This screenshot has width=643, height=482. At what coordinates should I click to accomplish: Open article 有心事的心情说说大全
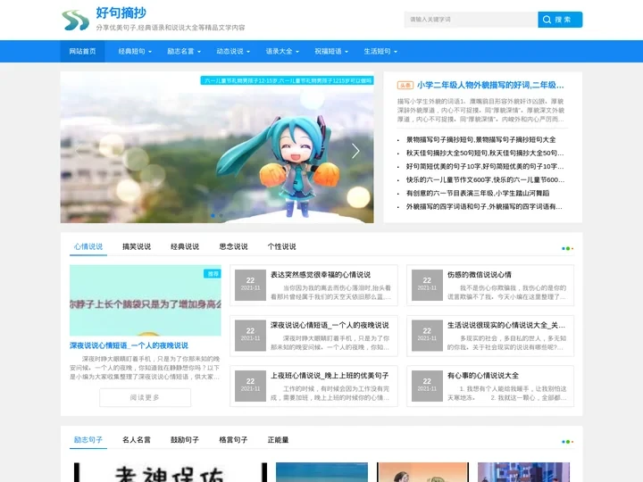(x=483, y=376)
